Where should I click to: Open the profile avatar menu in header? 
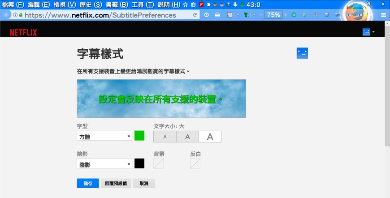pos(368,32)
